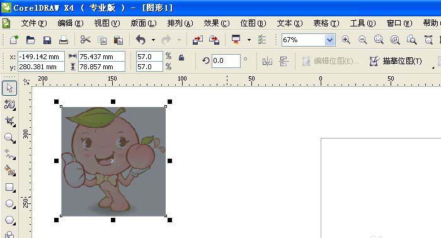This screenshot has width=441, height=238.
Task: Click the vertical scale percent field
Action: click(149, 67)
